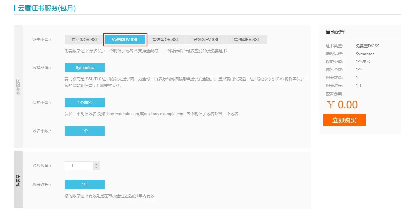401x221 pixels.
Task: Pick the 1个域名 protection type
Action: 85,103
